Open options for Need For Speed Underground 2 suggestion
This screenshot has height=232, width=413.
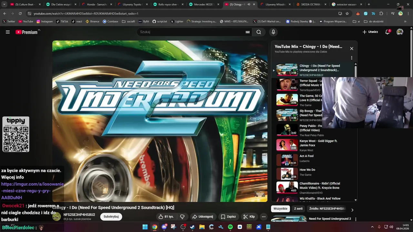click(356, 219)
